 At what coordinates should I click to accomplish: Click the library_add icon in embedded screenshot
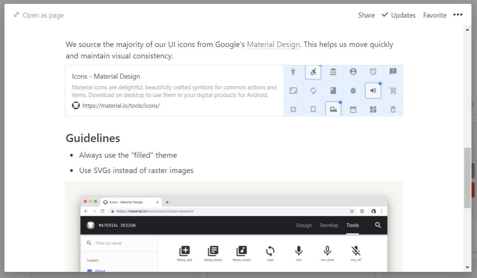click(x=184, y=251)
